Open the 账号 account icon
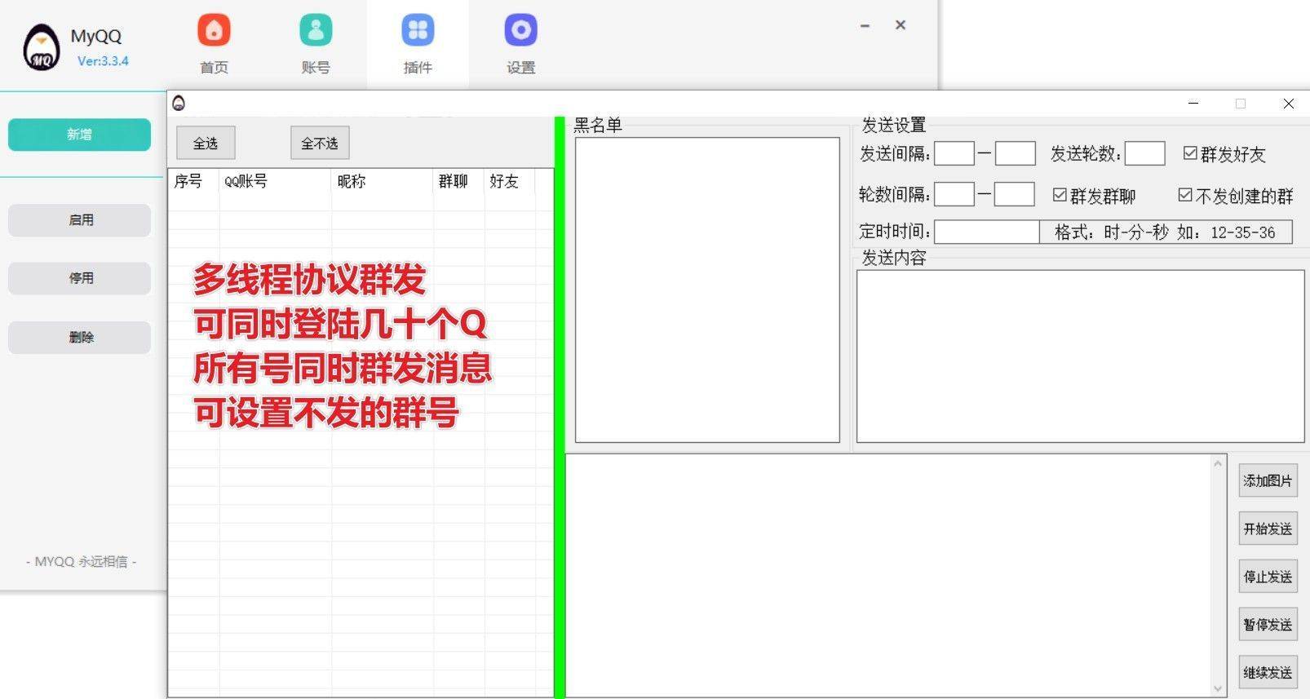The height and width of the screenshot is (699, 1310). [316, 31]
